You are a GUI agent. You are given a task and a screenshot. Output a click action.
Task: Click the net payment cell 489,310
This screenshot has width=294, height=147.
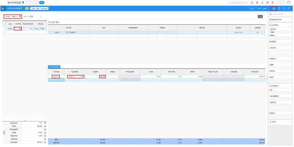pyautogui.click(x=254, y=77)
